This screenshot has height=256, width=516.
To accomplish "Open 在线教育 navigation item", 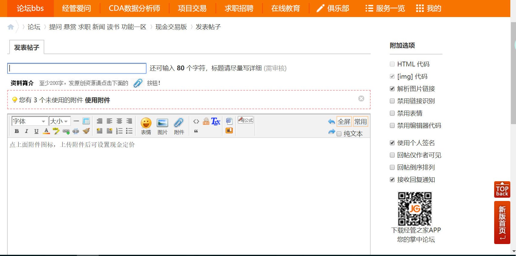I will (286, 8).
